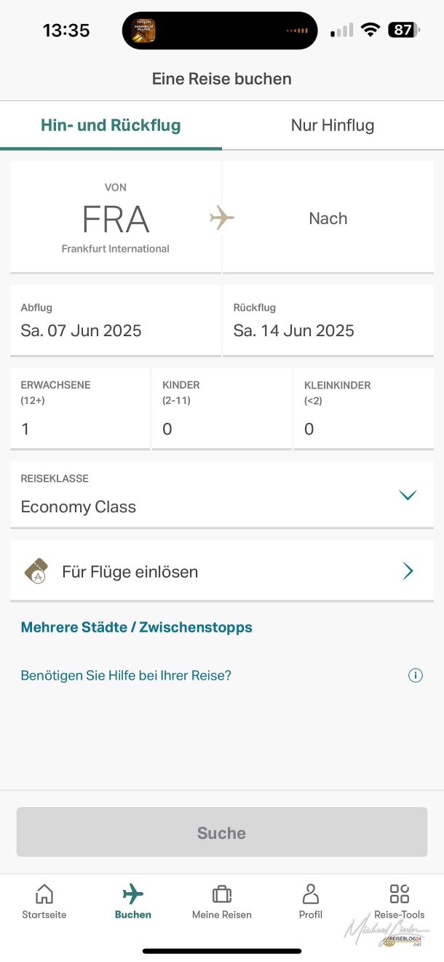Screen dimensions: 444x962
Task: Open Reise-Tools grid icon
Action: 399,894
